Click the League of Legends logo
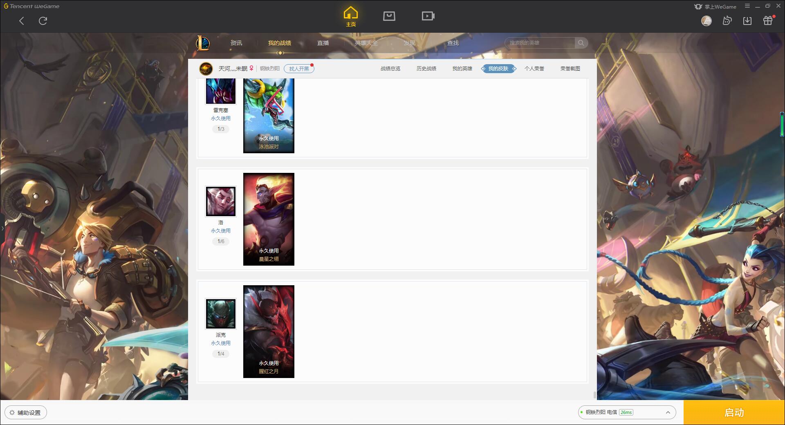Screen dimensions: 785x425 (x=203, y=43)
